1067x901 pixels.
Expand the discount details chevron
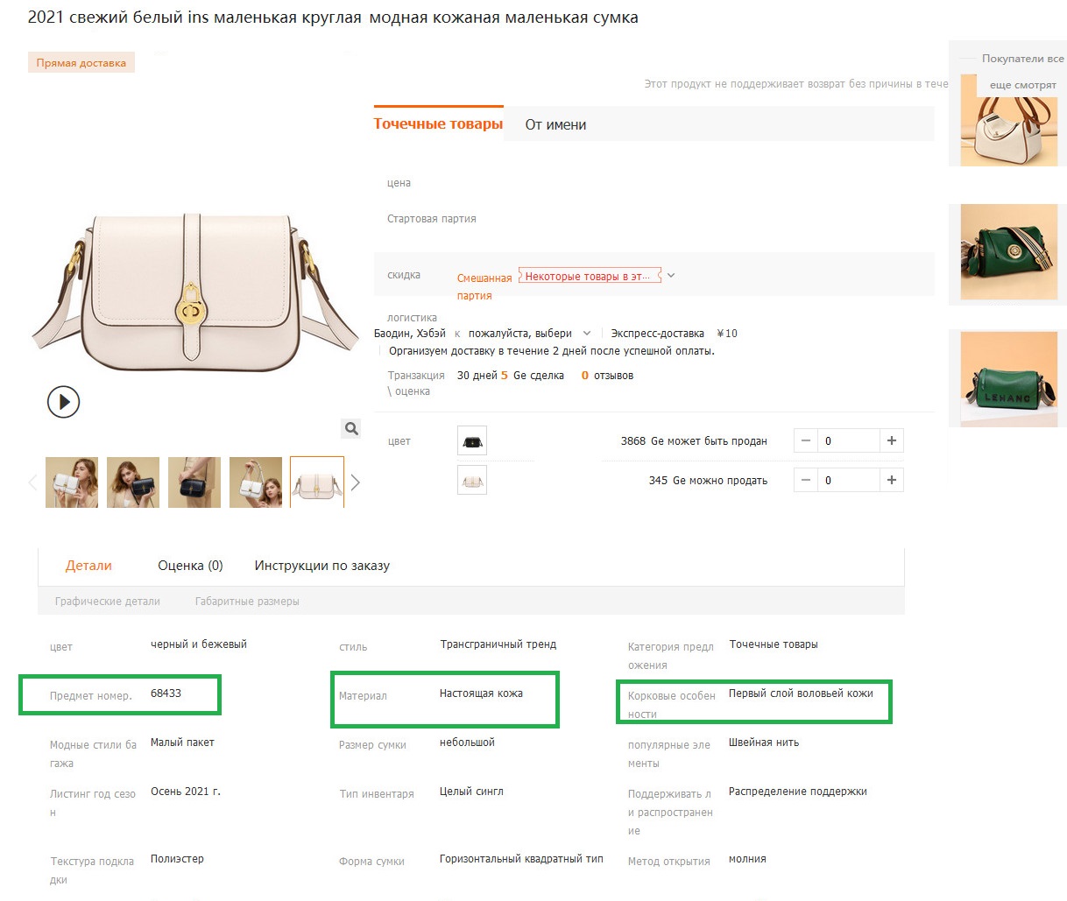pos(671,276)
